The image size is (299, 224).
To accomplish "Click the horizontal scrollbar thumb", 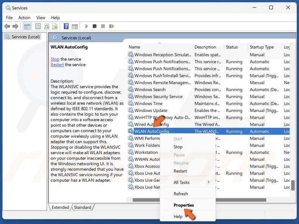I will (199, 200).
